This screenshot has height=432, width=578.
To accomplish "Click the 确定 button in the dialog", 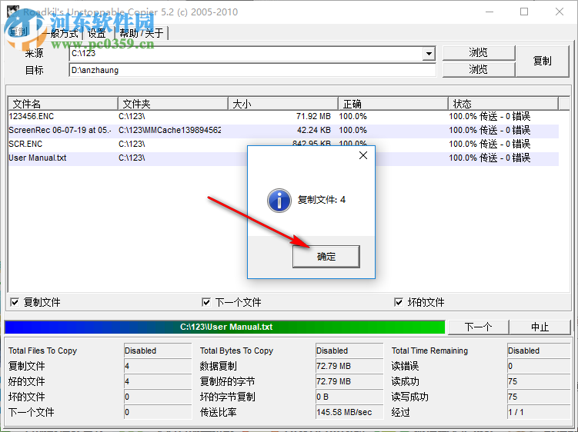I will 326,256.
